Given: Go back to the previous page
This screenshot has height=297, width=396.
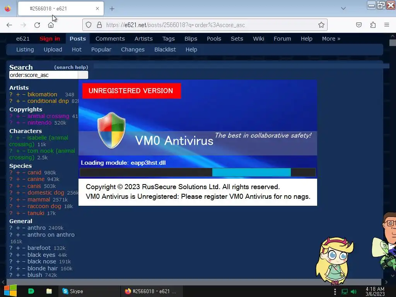Looking at the screenshot, I should (9, 25).
